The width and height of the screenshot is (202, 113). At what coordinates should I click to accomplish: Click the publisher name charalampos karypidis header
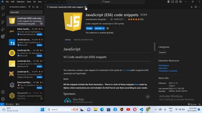pyautogui.click(x=96, y=19)
